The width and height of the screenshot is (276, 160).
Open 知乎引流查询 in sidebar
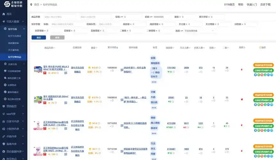(14, 36)
